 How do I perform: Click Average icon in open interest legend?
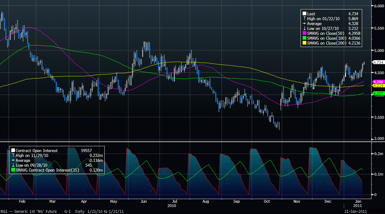(13, 160)
